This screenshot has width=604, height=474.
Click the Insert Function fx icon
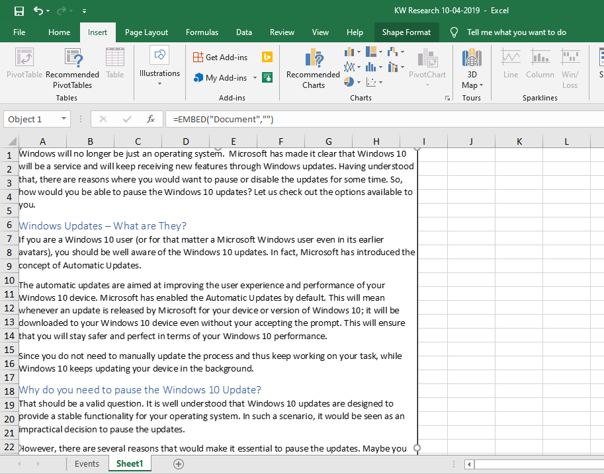151,120
